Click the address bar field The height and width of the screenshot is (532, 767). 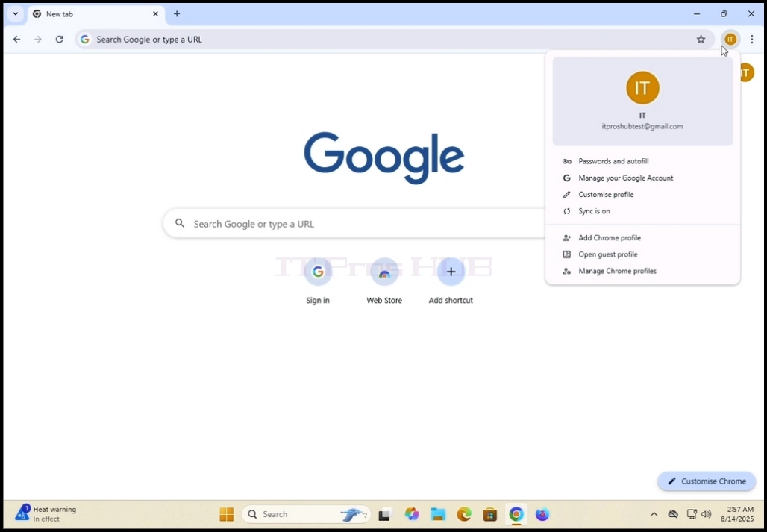[x=394, y=39]
